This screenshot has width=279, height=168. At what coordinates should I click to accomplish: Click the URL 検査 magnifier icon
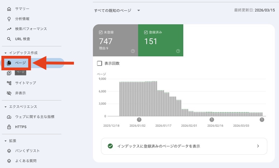click(x=9, y=39)
